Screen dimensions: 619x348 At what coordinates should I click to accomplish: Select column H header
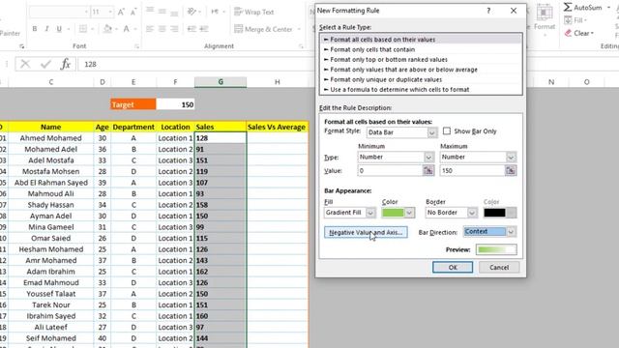point(278,82)
